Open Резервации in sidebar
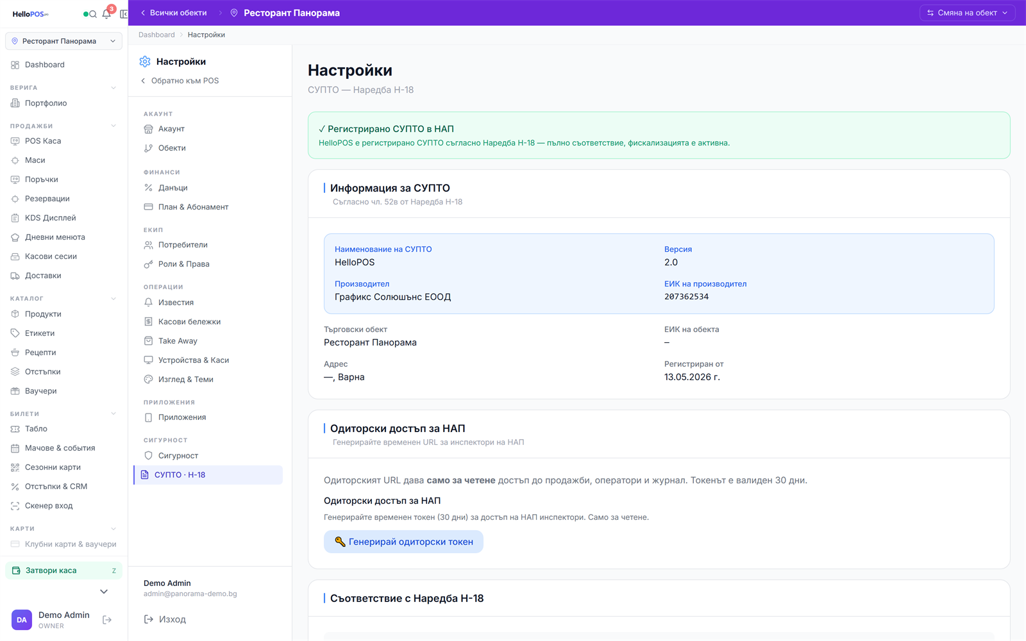The image size is (1026, 641). [63, 199]
